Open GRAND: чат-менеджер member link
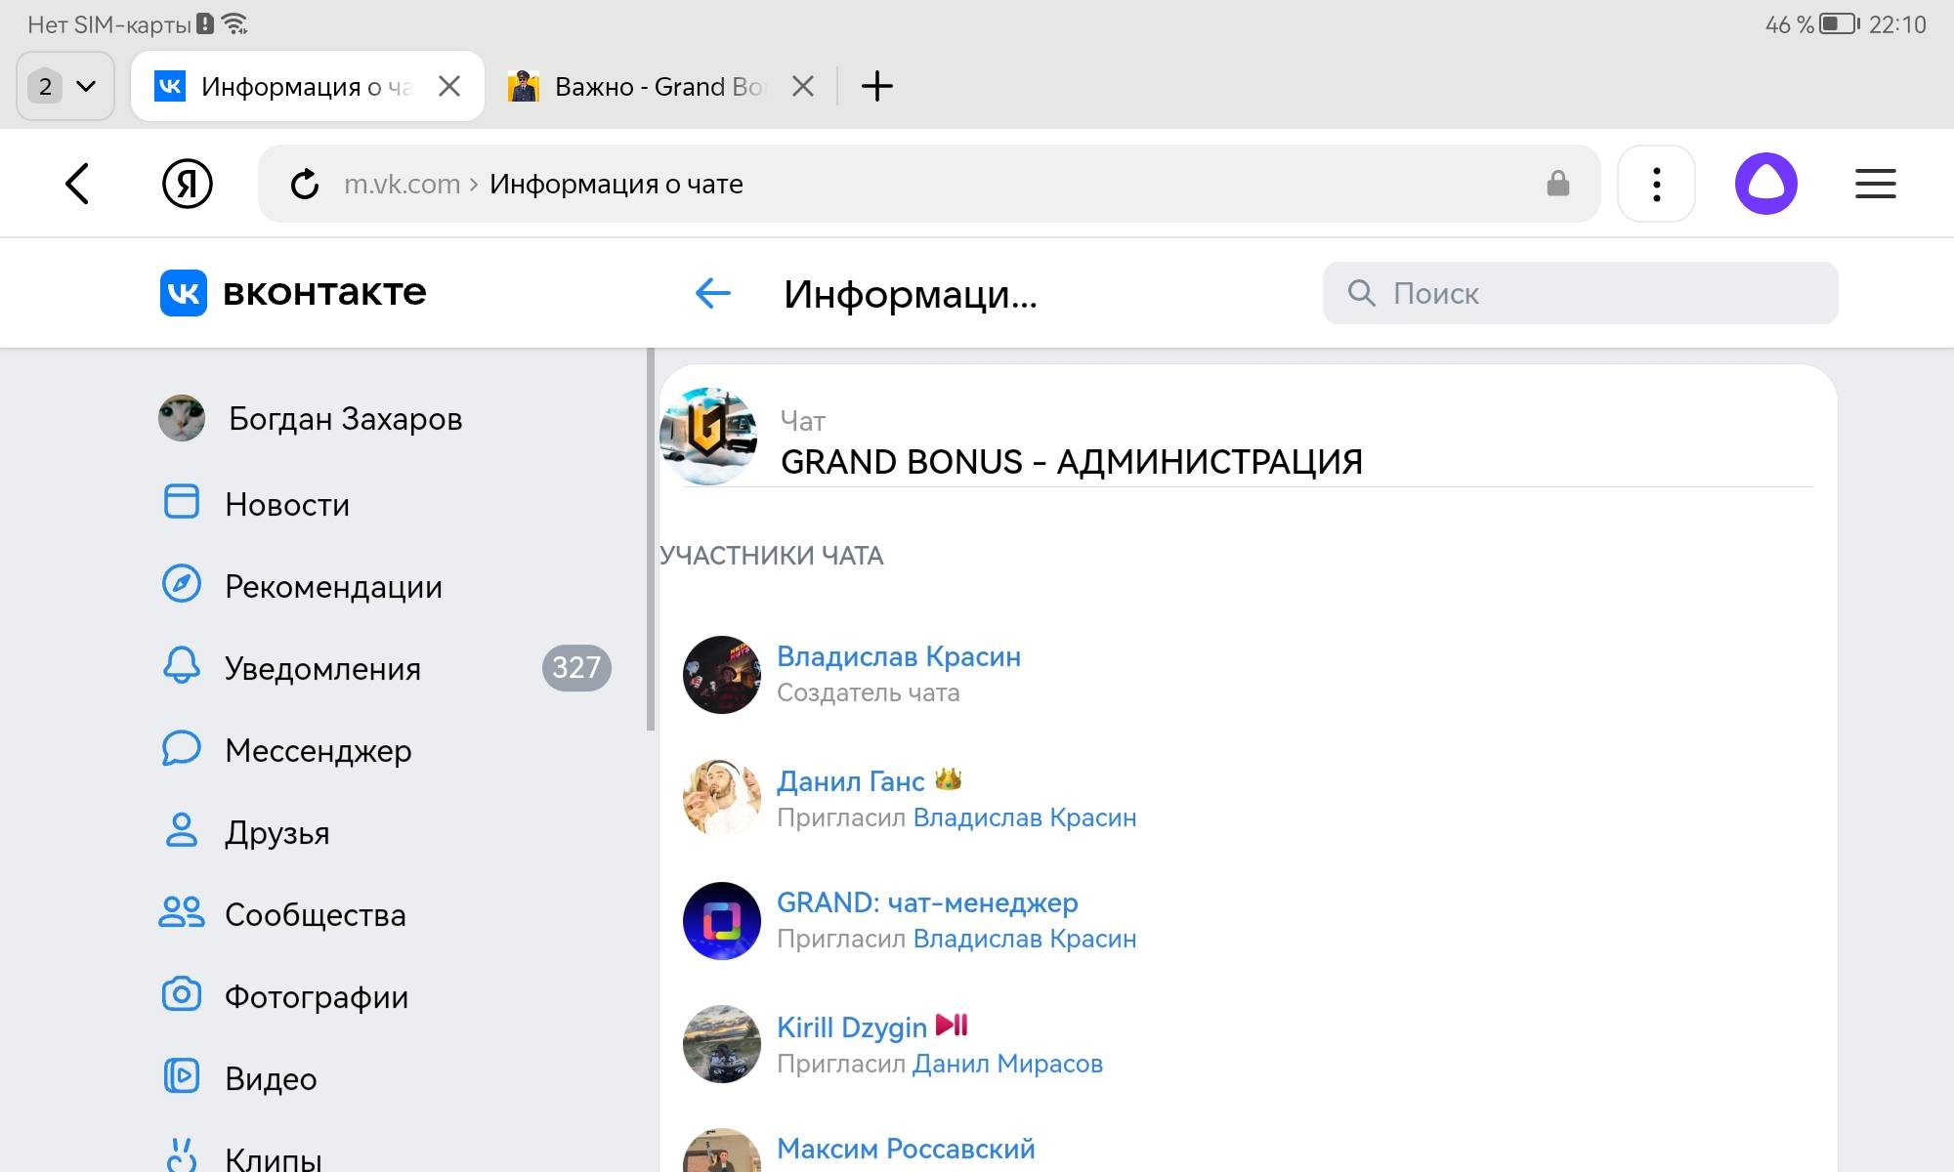 [x=927, y=903]
